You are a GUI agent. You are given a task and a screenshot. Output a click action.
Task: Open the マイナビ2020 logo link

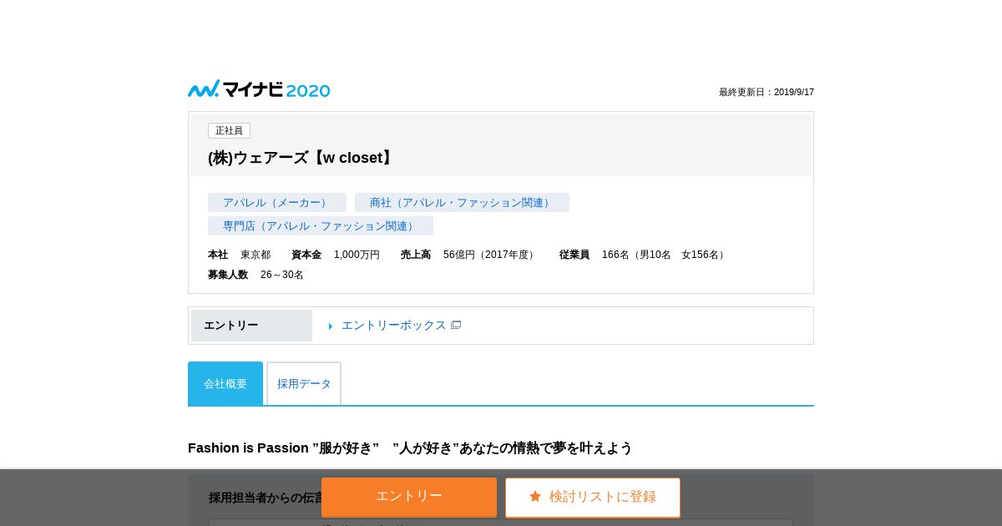coord(259,89)
